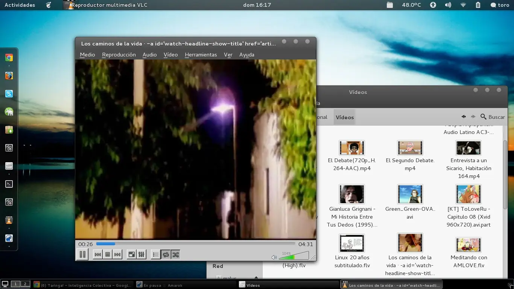Skip to next track in VLC

(117, 255)
